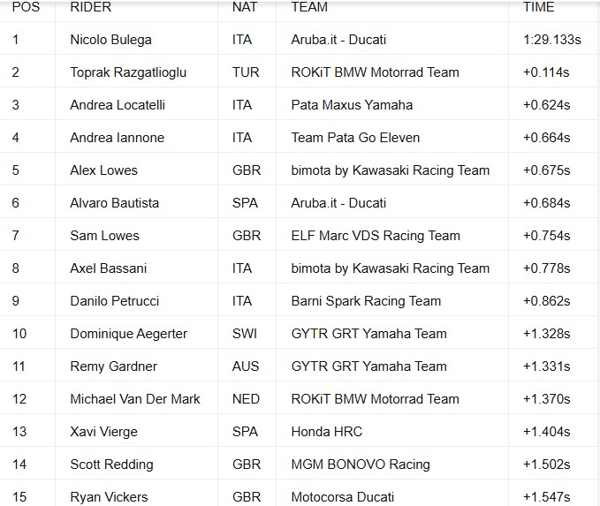Click the NAT column header

click(x=245, y=7)
